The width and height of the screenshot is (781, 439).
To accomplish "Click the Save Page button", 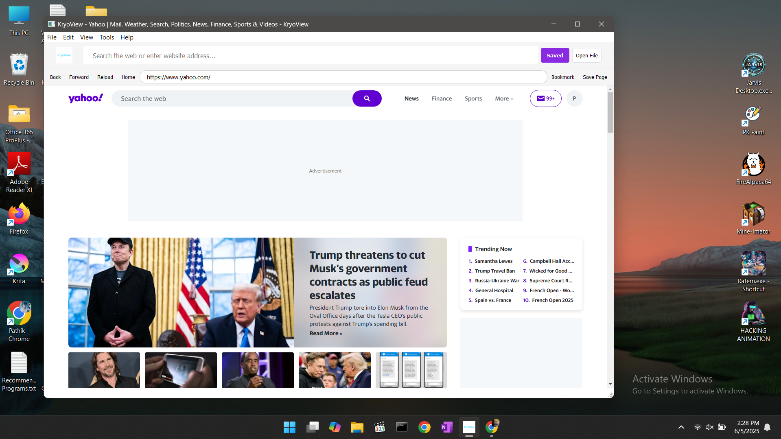I will pyautogui.click(x=595, y=77).
